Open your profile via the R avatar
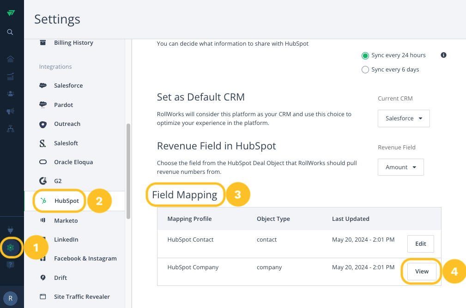Viewport: 466px width, 308px height. (x=11, y=298)
